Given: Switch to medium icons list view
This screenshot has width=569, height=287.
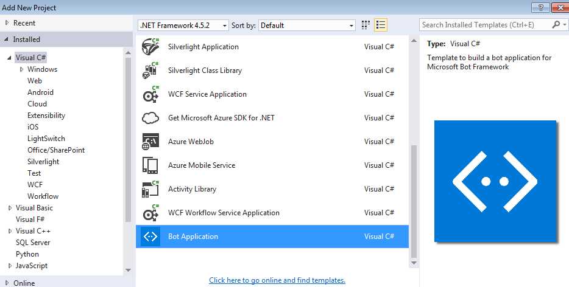Looking at the screenshot, I should (380, 25).
